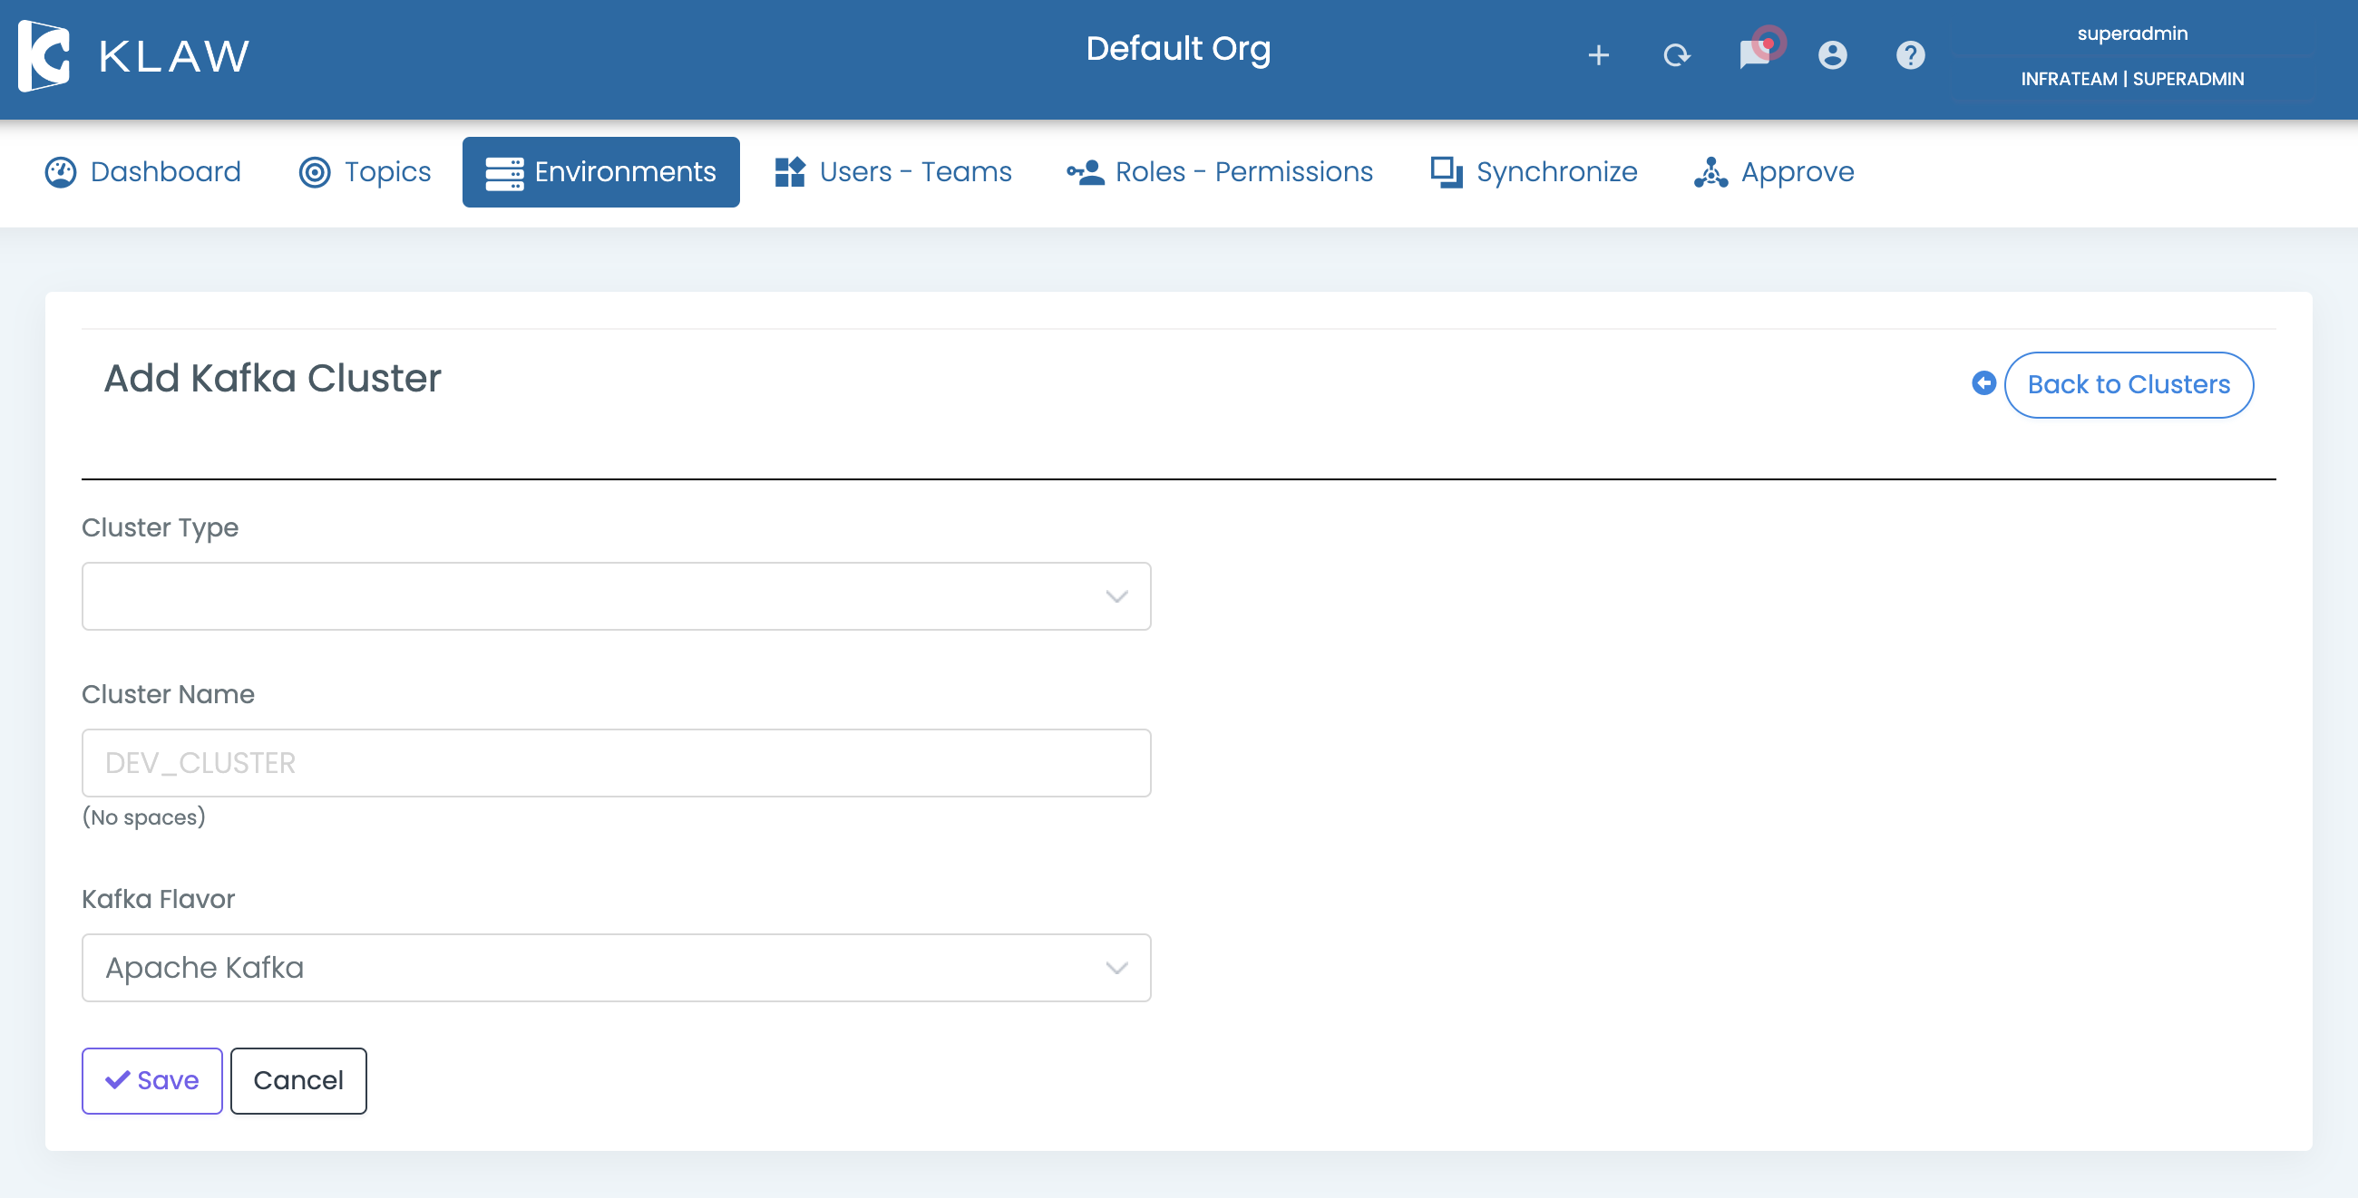Click the Klaw logo icon
The image size is (2358, 1198).
click(x=44, y=56)
